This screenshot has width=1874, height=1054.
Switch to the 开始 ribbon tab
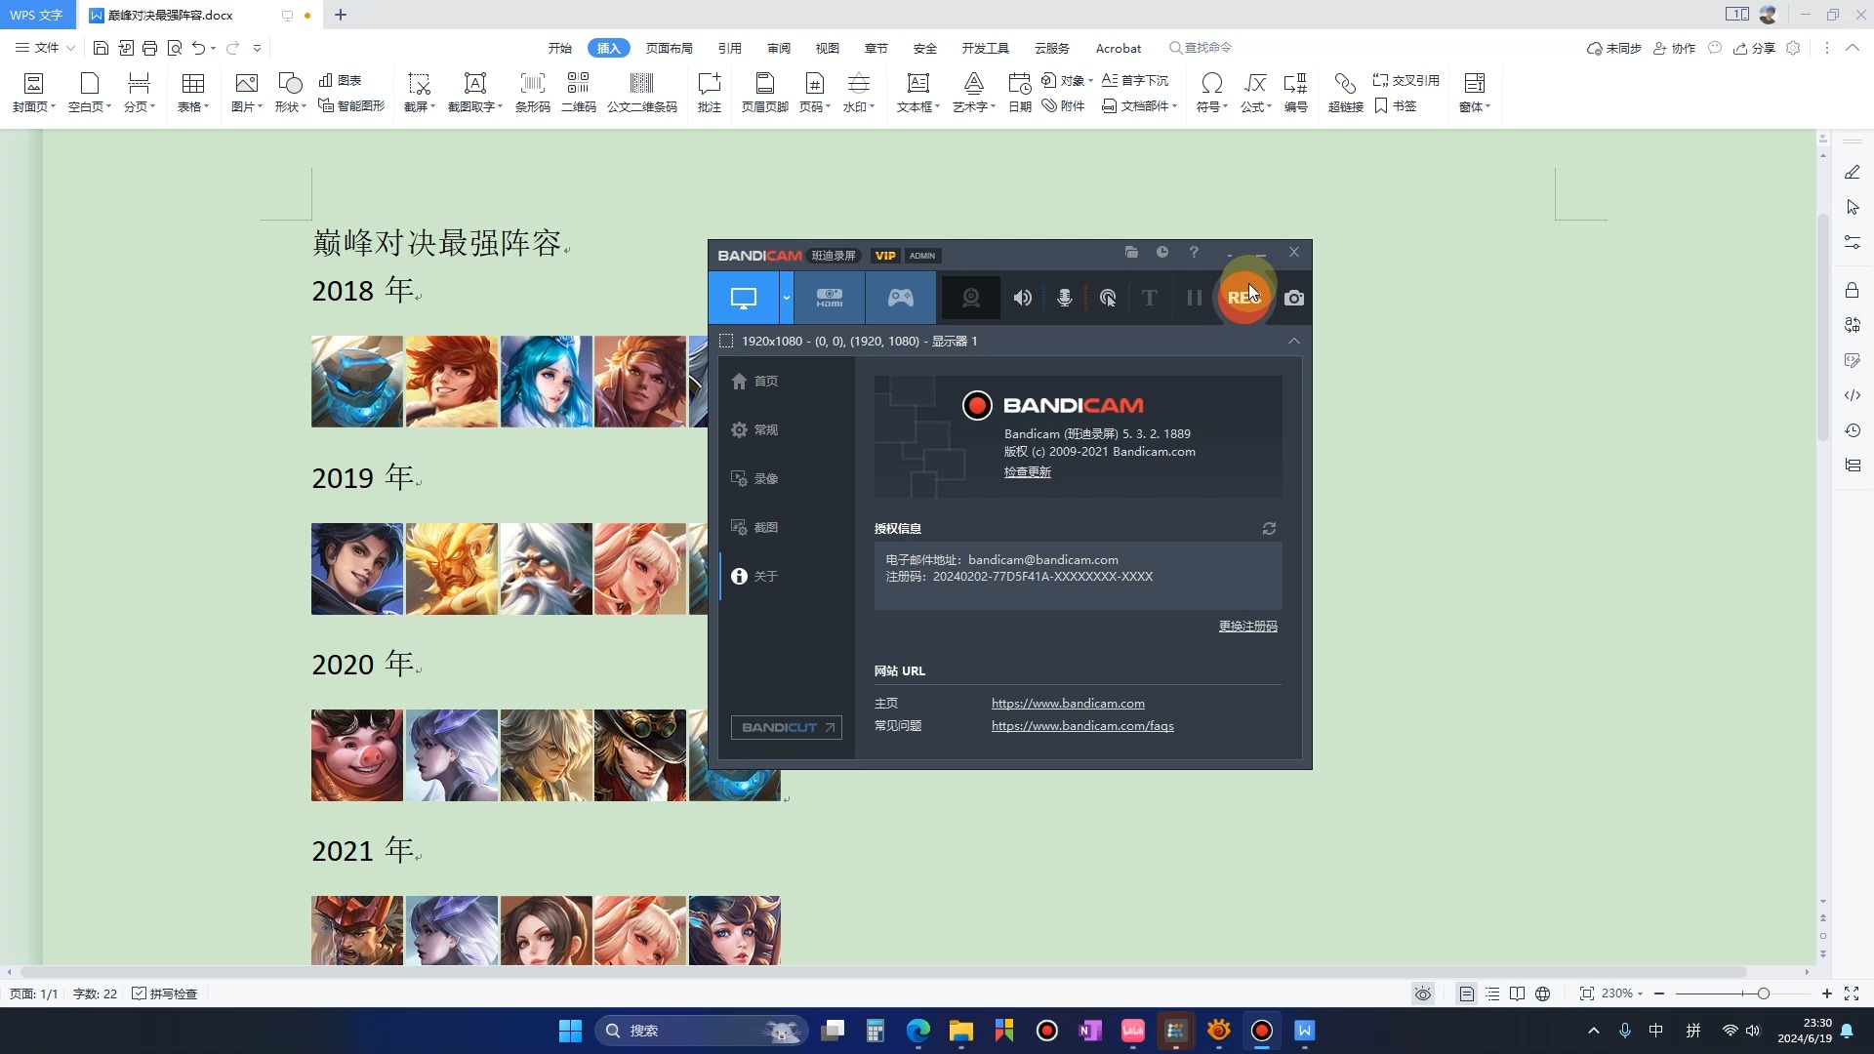[x=559, y=48]
